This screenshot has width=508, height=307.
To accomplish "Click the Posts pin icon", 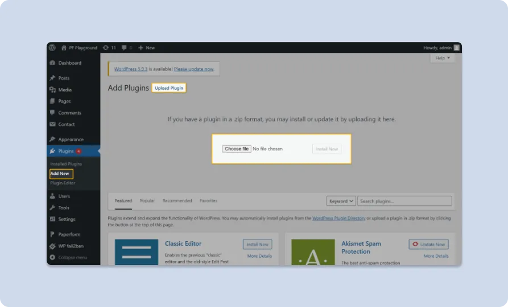I will click(52, 78).
